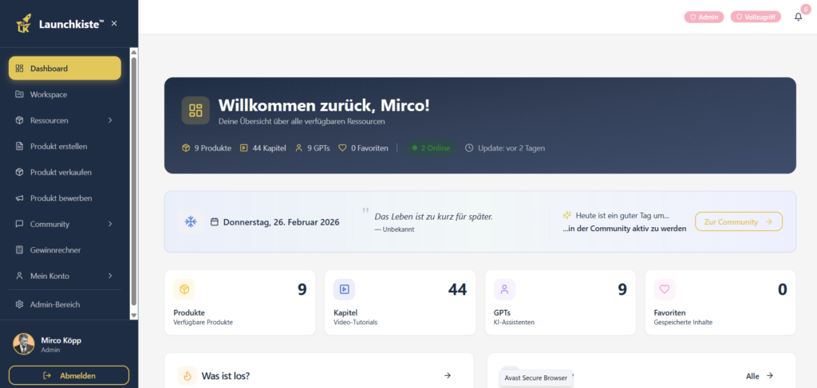This screenshot has height=388, width=817.
Task: Click the Gewinnrechner calculator icon
Action: coord(19,250)
